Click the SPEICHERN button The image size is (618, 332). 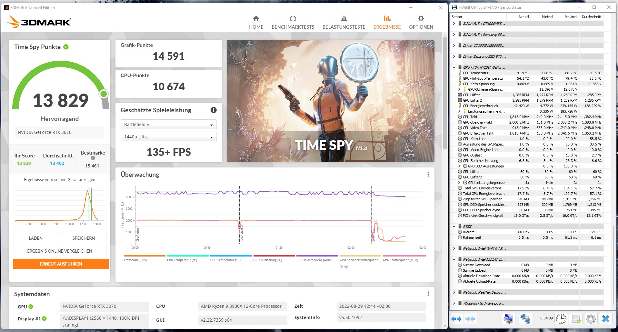click(84, 238)
